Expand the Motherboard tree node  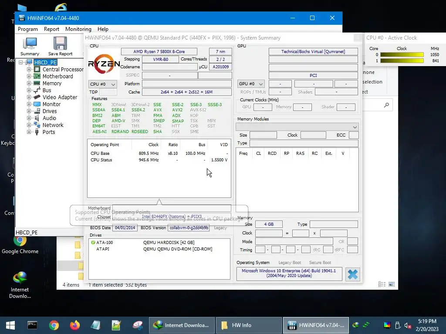click(29, 76)
